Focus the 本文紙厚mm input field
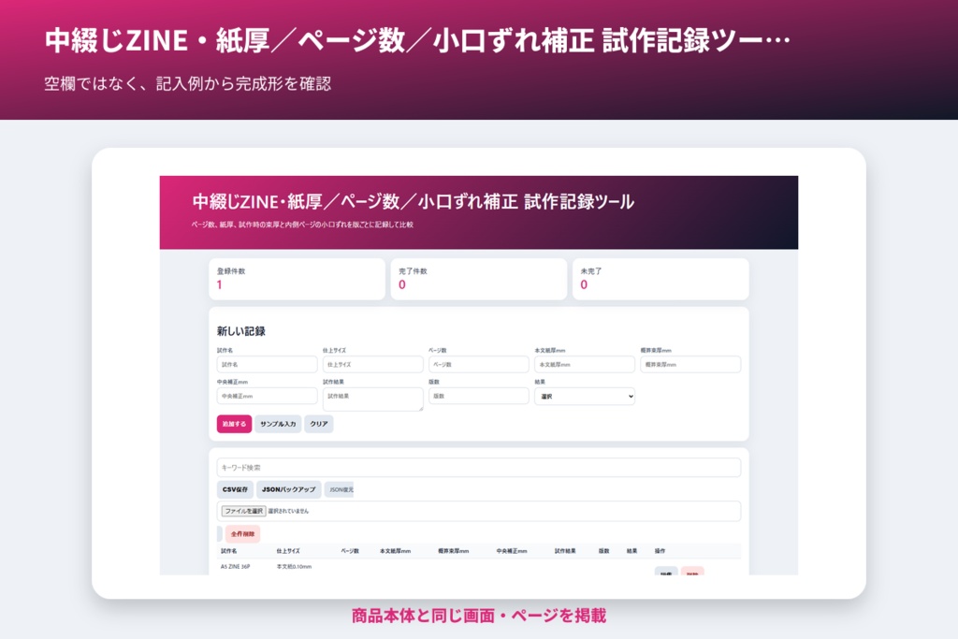The height and width of the screenshot is (639, 958). click(x=585, y=364)
